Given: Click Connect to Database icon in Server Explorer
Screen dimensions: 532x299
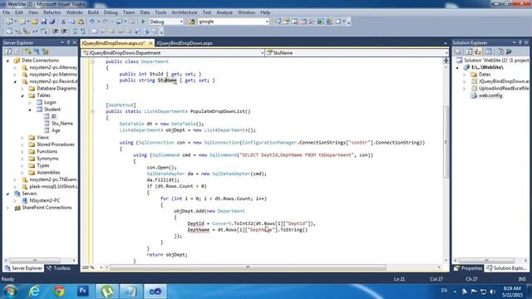Looking at the screenshot, I should click(28, 51).
